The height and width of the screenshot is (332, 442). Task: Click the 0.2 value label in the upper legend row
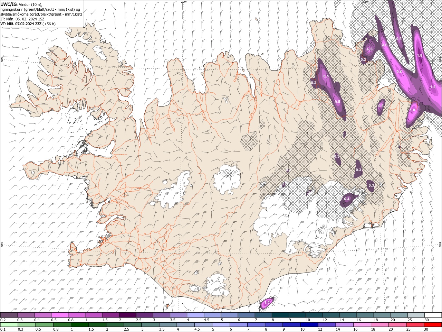click(3, 320)
